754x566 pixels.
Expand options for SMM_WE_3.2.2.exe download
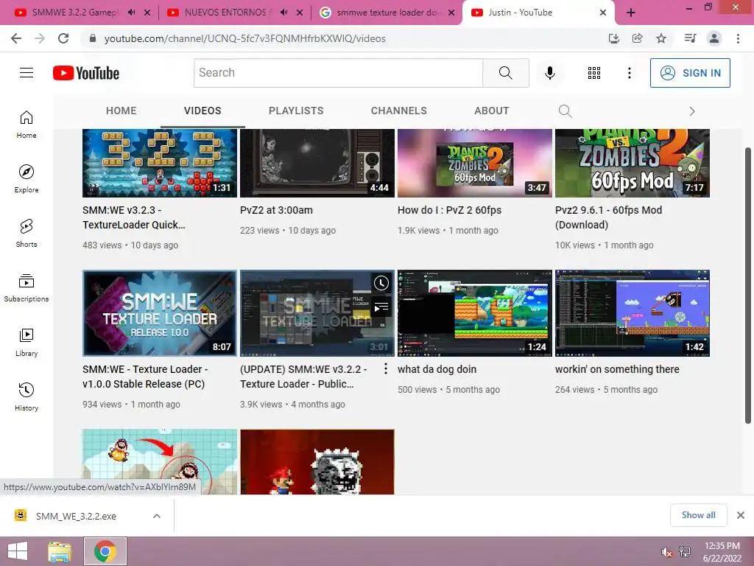tap(156, 516)
